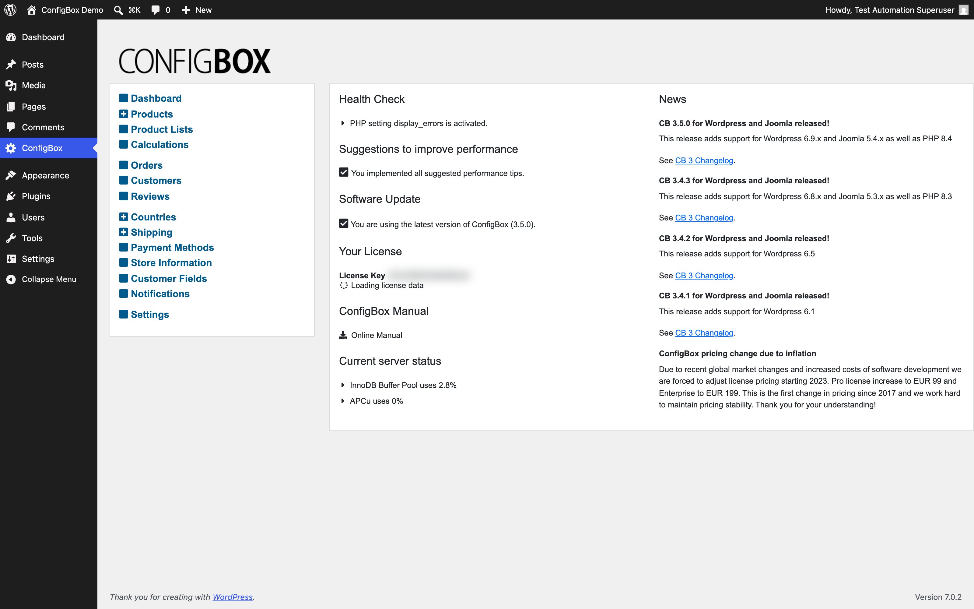Click the ConfigBox gear icon in sidebar
The image size is (974, 609).
(x=11, y=148)
